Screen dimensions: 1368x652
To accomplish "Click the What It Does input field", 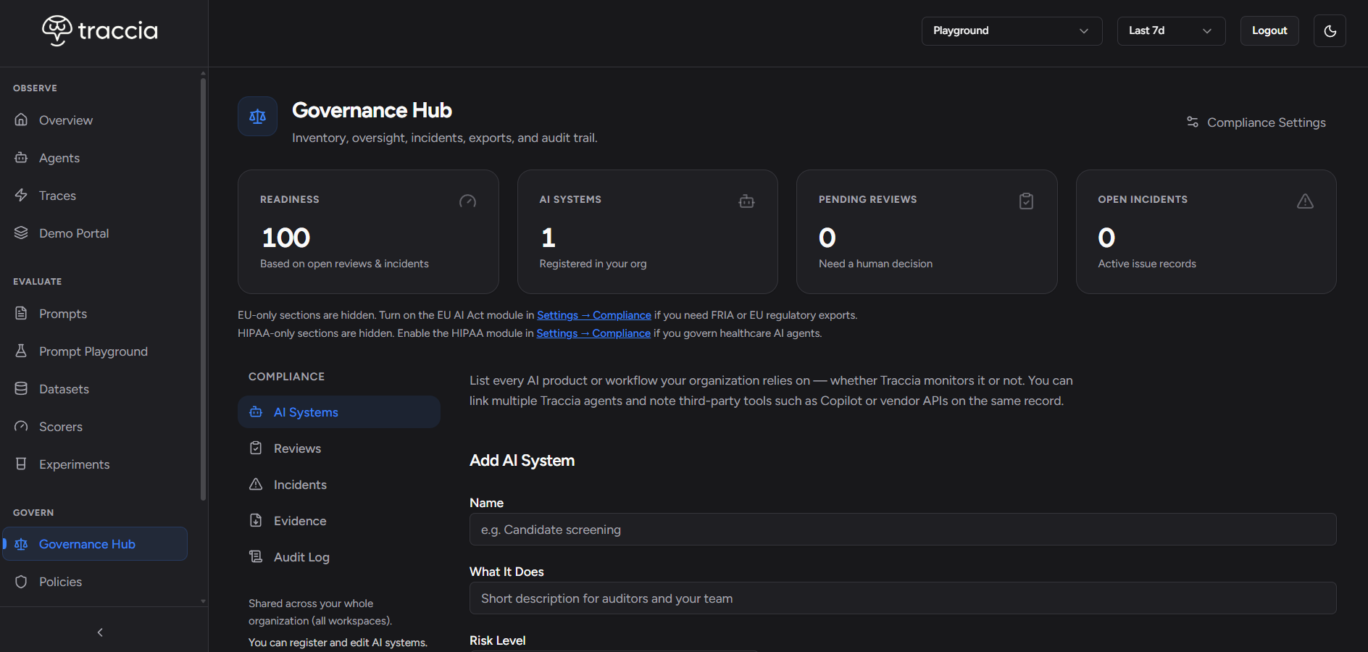I will point(903,598).
